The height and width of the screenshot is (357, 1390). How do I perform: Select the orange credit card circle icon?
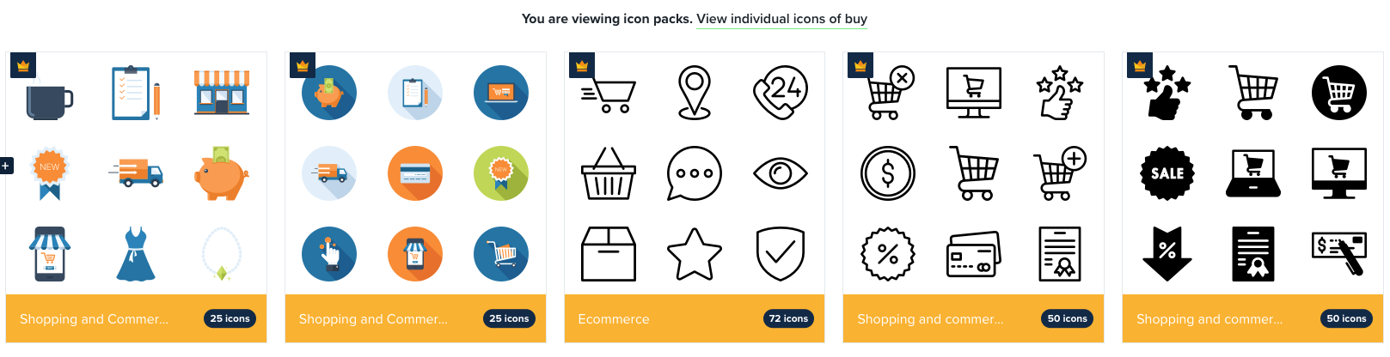(415, 173)
